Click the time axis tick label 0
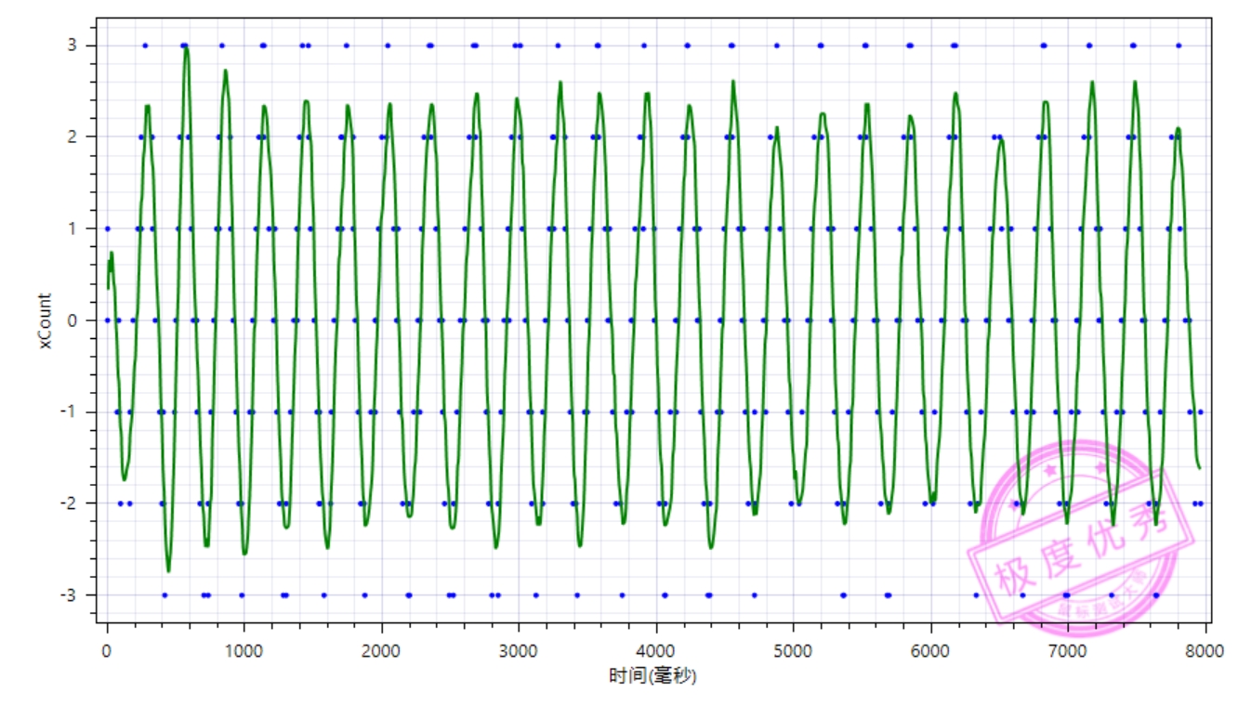Screen dimensions: 1238x705 pos(107,653)
